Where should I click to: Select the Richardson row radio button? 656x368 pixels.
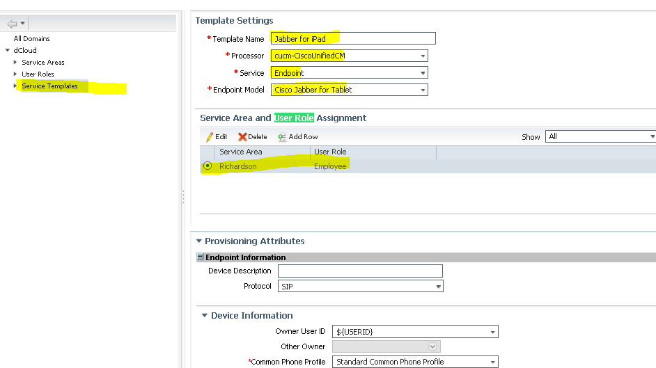pos(208,166)
